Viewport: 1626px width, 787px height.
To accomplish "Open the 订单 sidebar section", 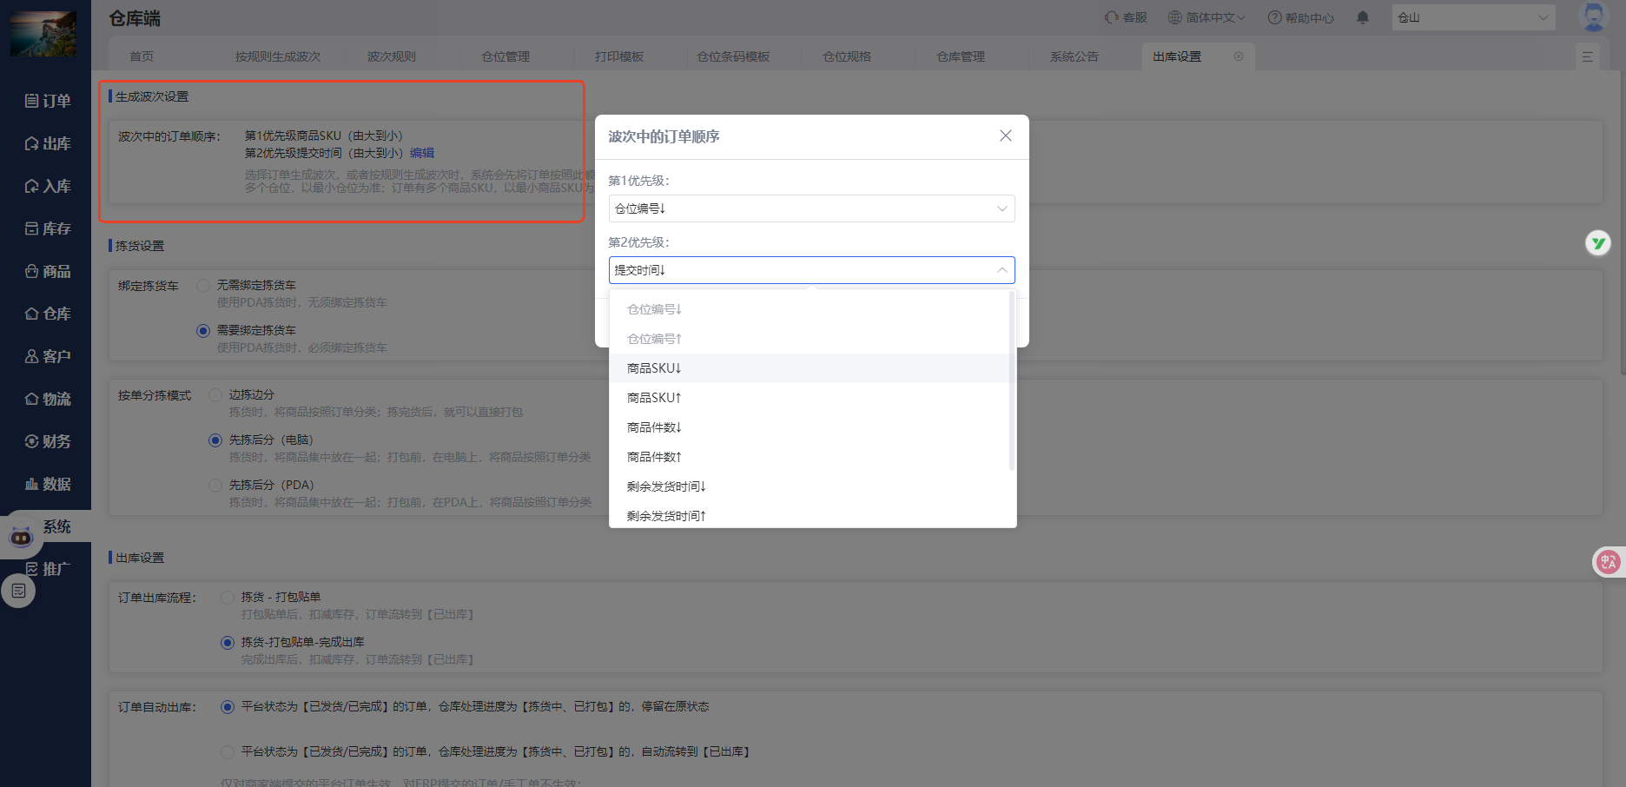I will pos(47,101).
